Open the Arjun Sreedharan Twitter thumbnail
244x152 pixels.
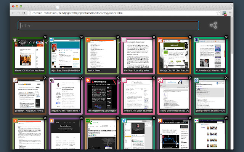[66, 54]
